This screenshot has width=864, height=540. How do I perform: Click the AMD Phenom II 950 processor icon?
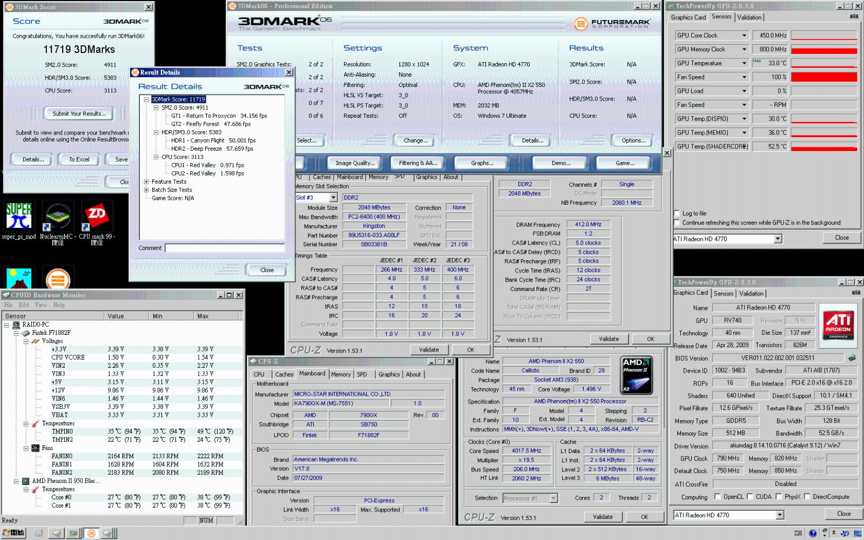[x=25, y=481]
